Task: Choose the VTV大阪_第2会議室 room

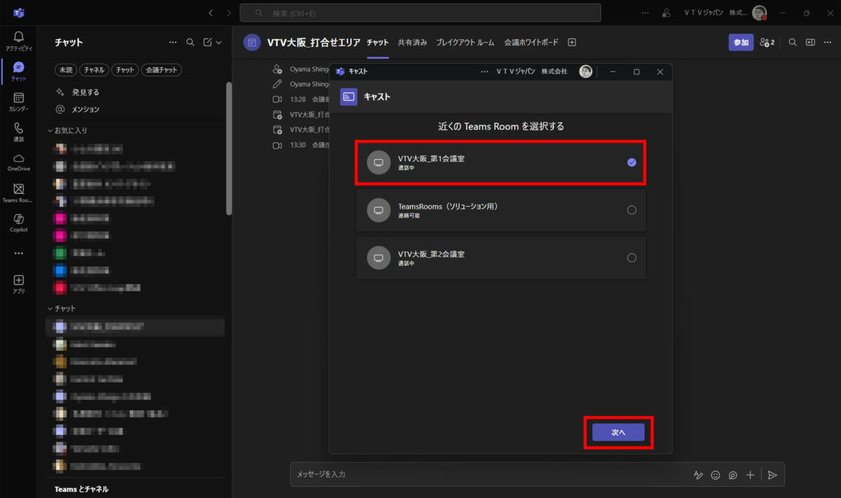Action: (x=500, y=258)
